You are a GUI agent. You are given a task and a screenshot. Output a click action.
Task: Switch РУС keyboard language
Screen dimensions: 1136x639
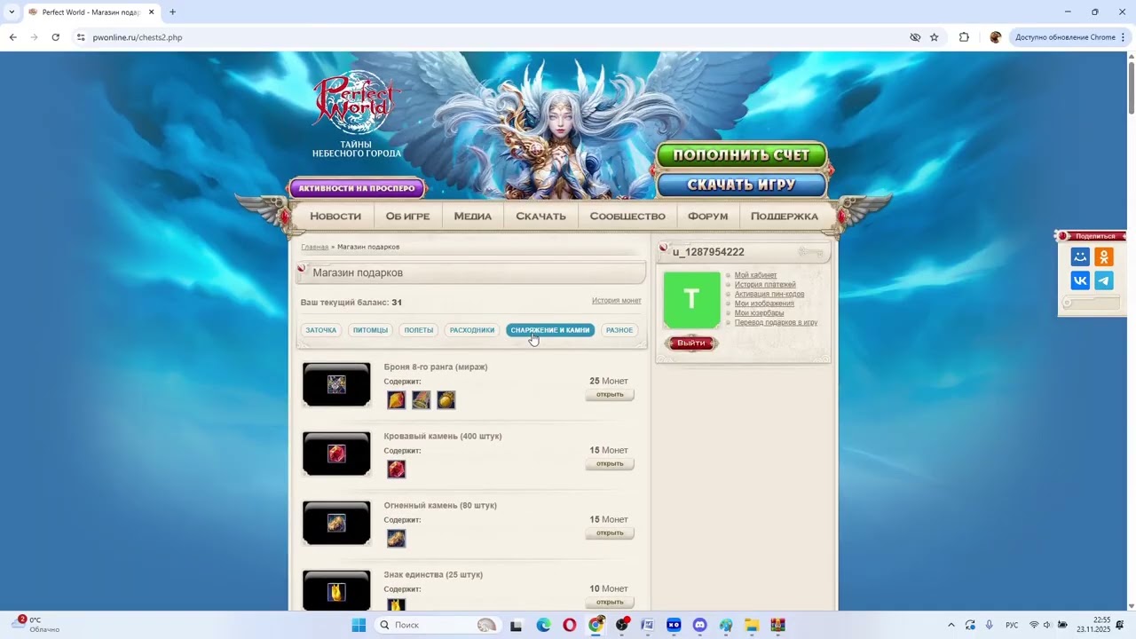coord(1012,625)
